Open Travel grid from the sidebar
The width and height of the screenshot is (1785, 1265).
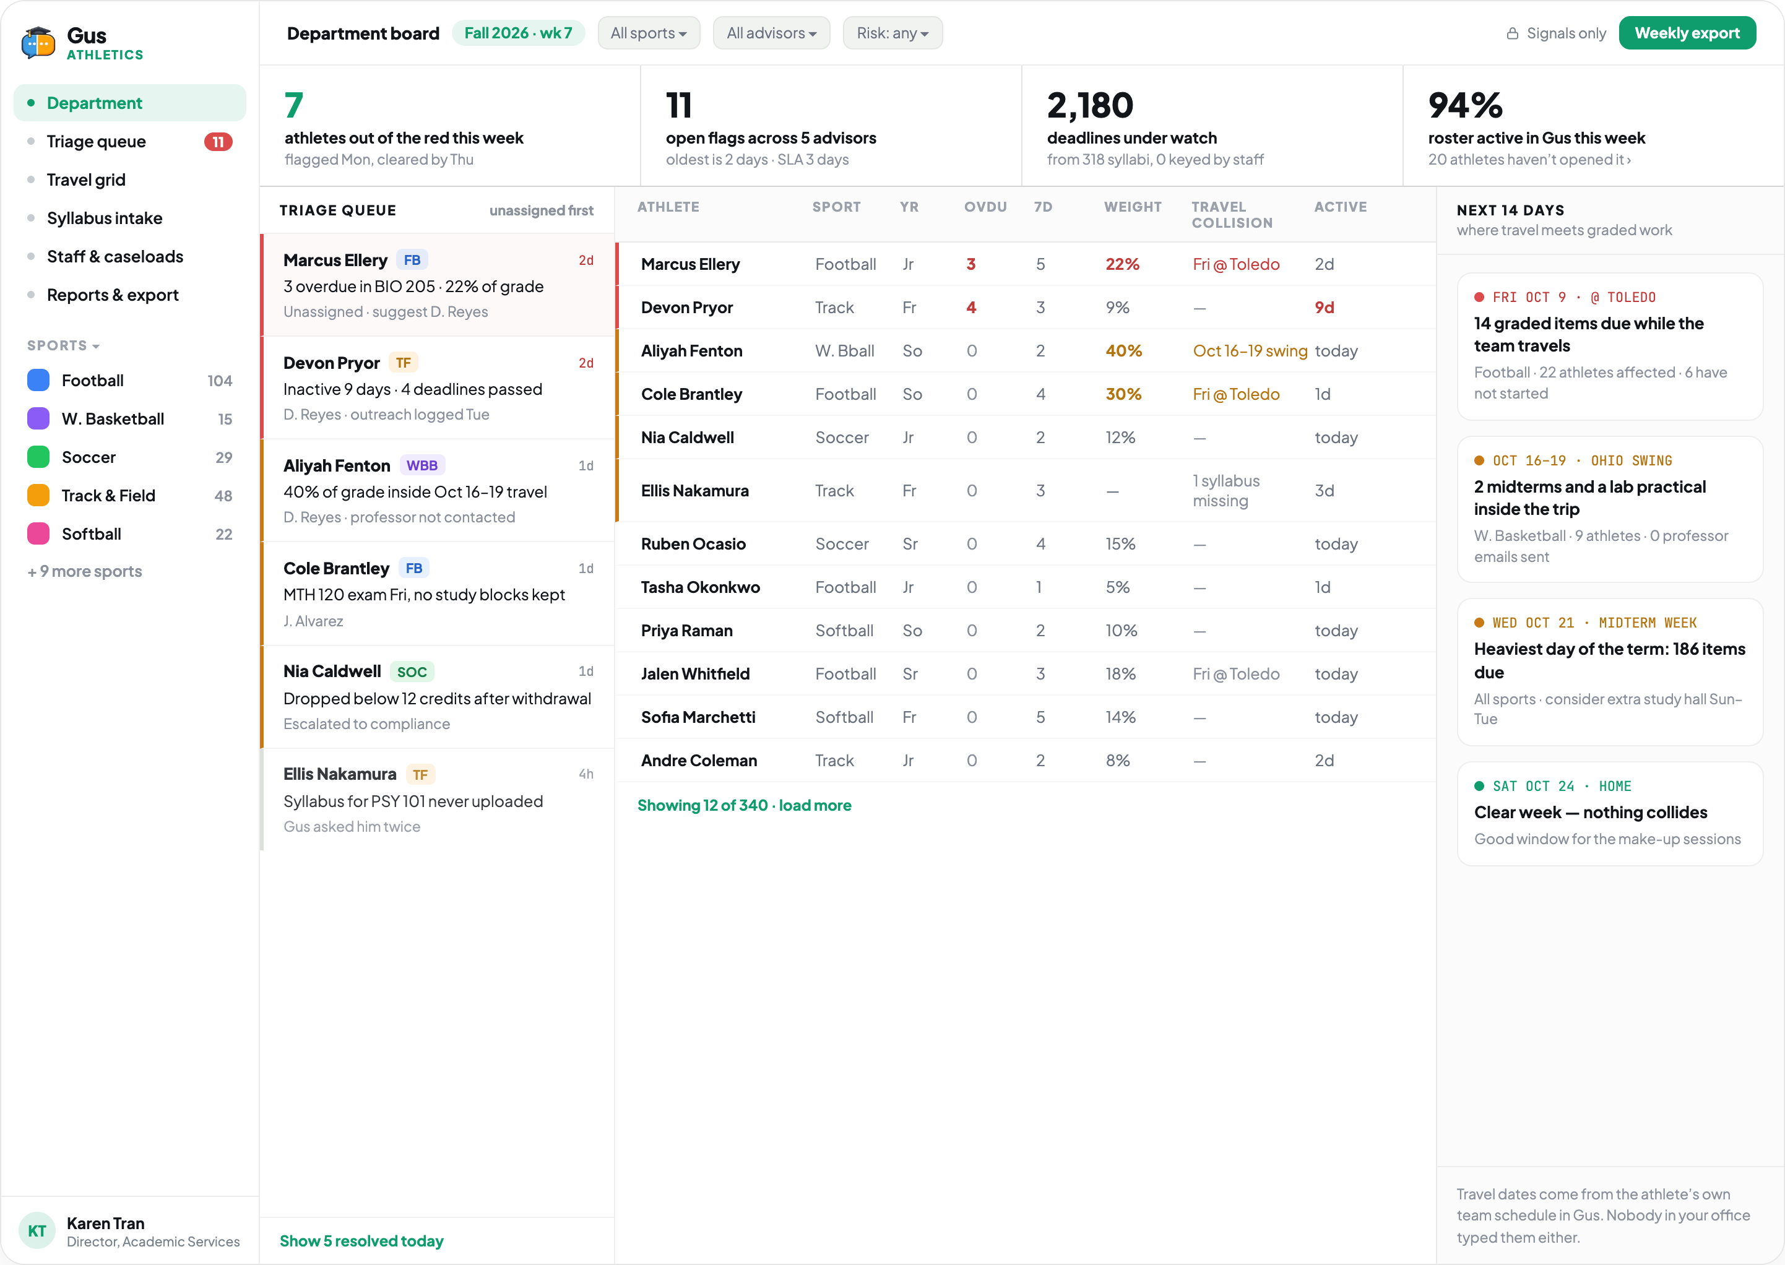[130, 180]
